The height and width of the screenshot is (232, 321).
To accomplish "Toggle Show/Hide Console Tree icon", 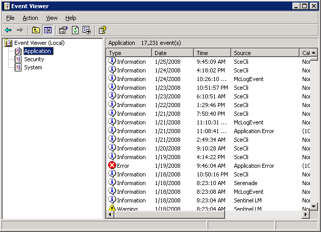I will click(47, 30).
